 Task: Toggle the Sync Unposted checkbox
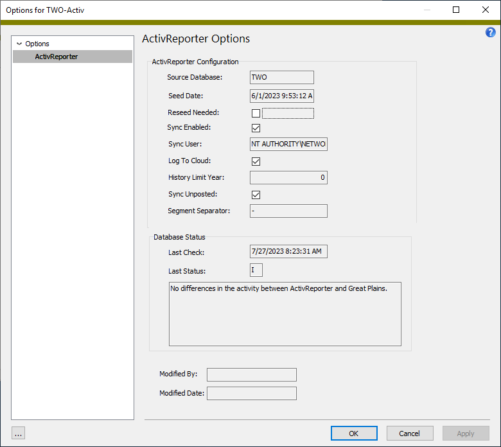tap(256, 195)
